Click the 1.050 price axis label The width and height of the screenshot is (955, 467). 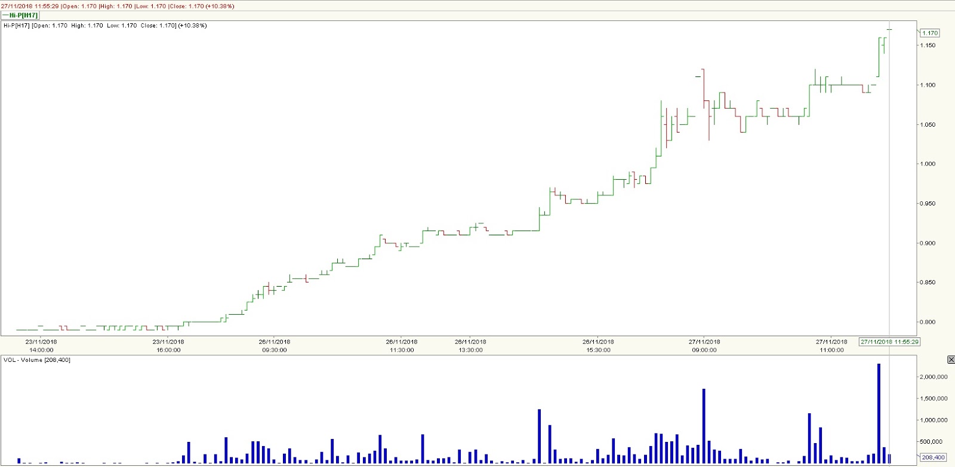(928, 125)
